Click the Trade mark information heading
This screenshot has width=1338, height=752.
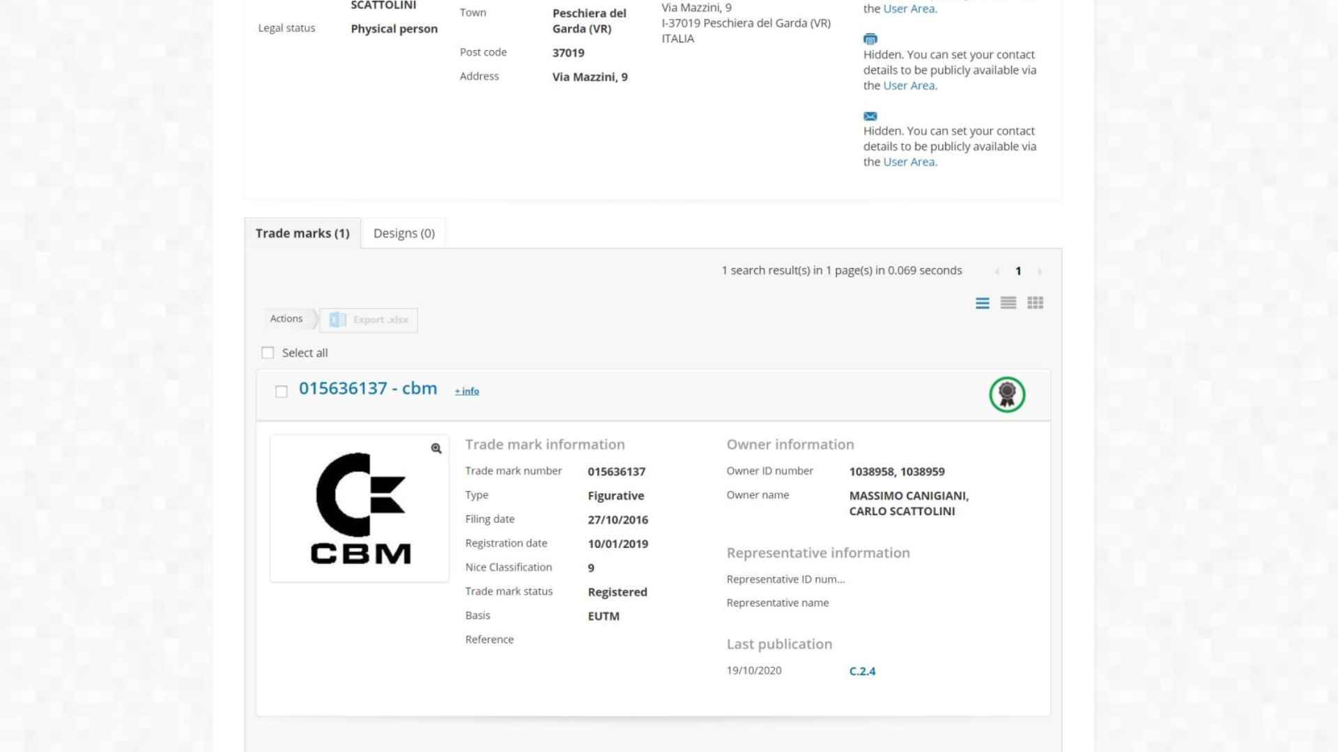click(x=545, y=444)
